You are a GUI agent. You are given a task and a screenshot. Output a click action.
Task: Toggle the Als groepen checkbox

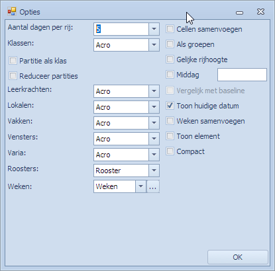[170, 44]
